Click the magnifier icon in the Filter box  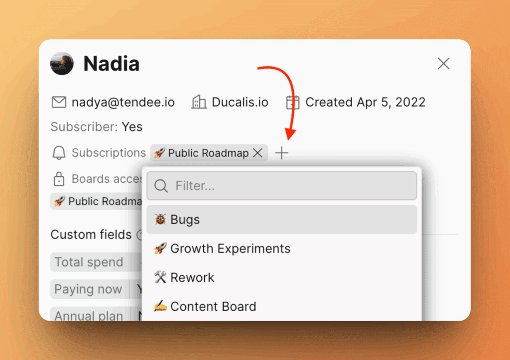(x=161, y=186)
